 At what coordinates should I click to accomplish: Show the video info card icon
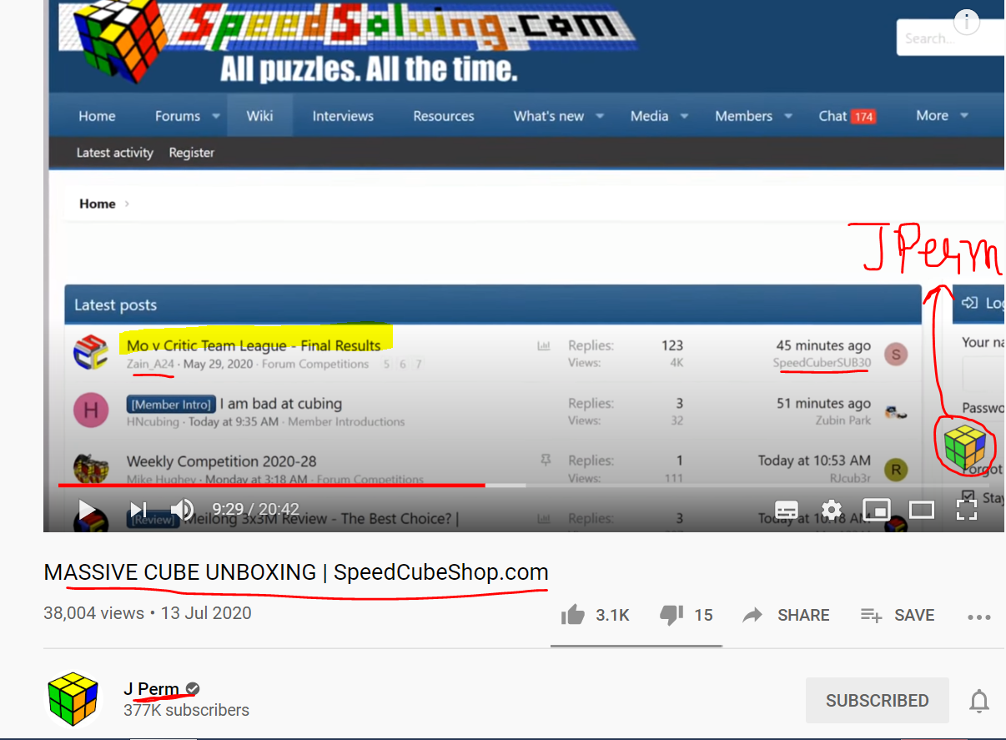[967, 23]
